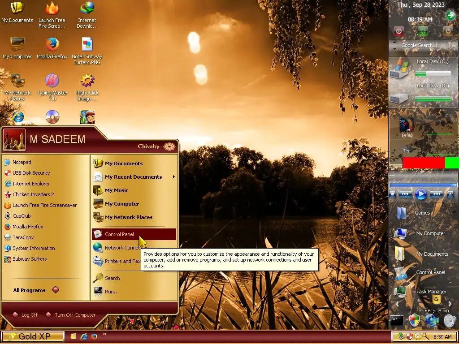Click the green restart button in sidebar
Viewport: 459px width, 344px height.
pos(423,31)
